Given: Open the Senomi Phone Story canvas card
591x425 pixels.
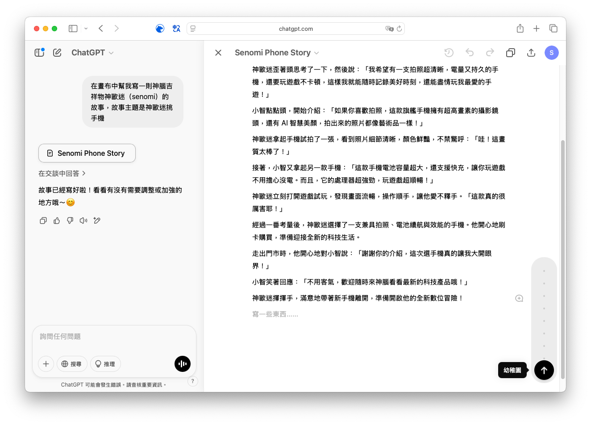Looking at the screenshot, I should click(x=87, y=153).
